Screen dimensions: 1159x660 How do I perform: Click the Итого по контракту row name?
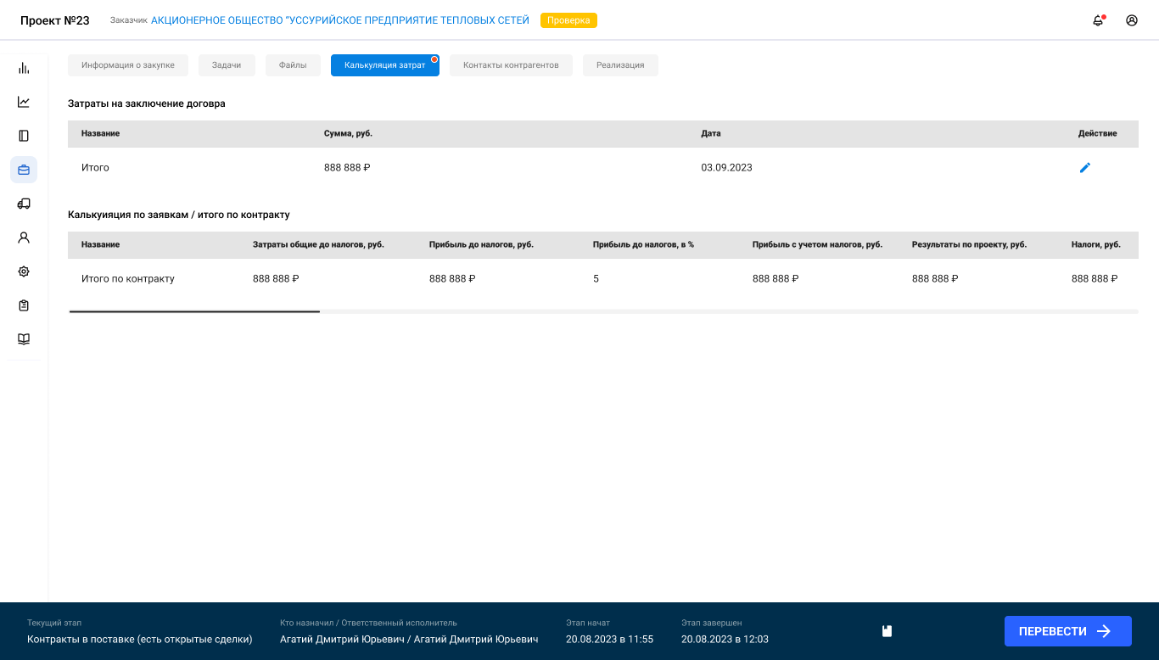pos(128,279)
